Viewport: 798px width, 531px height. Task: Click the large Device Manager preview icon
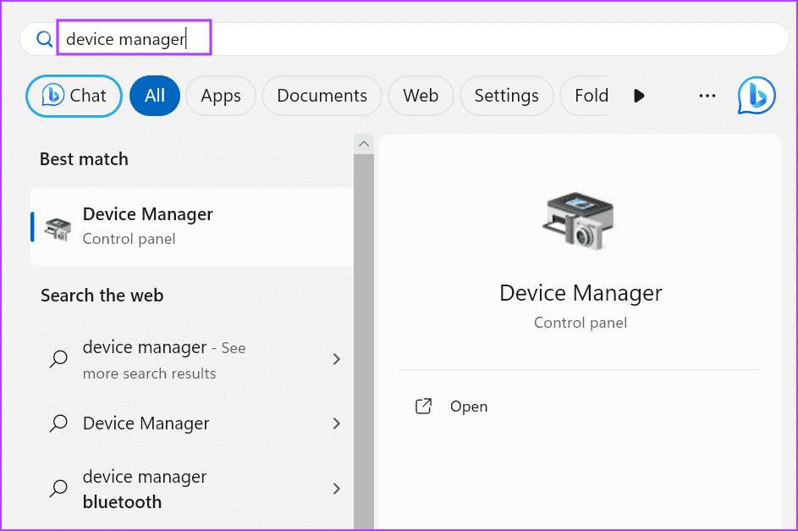[x=579, y=221]
